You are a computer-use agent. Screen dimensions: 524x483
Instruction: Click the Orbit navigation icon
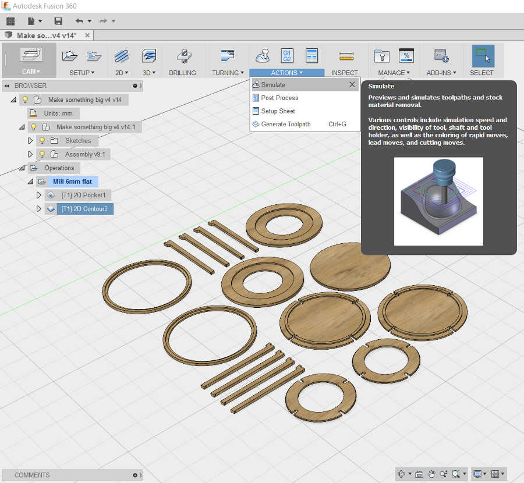pyautogui.click(x=401, y=474)
